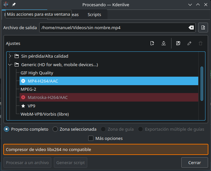Screen dimensions: 211x171
Task: Select the Proyecto completo radio button
Action: point(7,129)
